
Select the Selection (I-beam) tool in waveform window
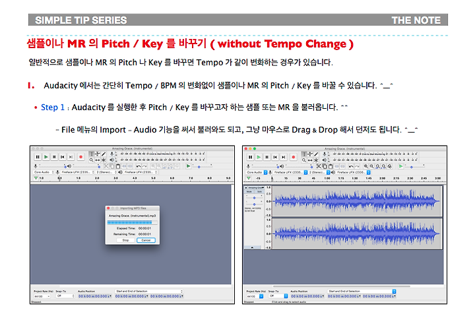pyautogui.click(x=304, y=154)
